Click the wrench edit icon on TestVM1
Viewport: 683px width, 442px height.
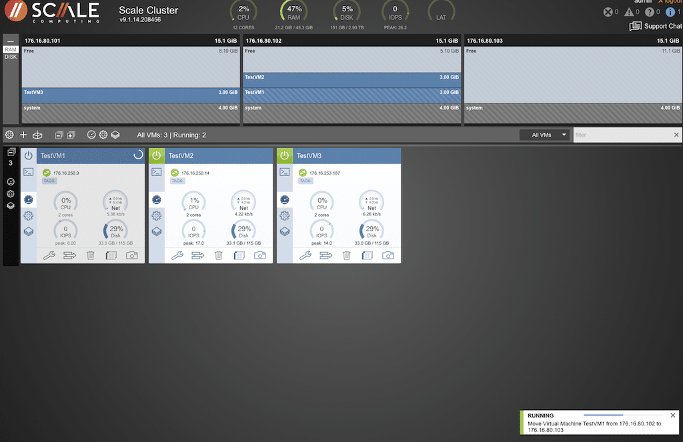49,255
